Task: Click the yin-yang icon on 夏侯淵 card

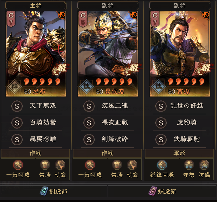Action: coord(134,15)
